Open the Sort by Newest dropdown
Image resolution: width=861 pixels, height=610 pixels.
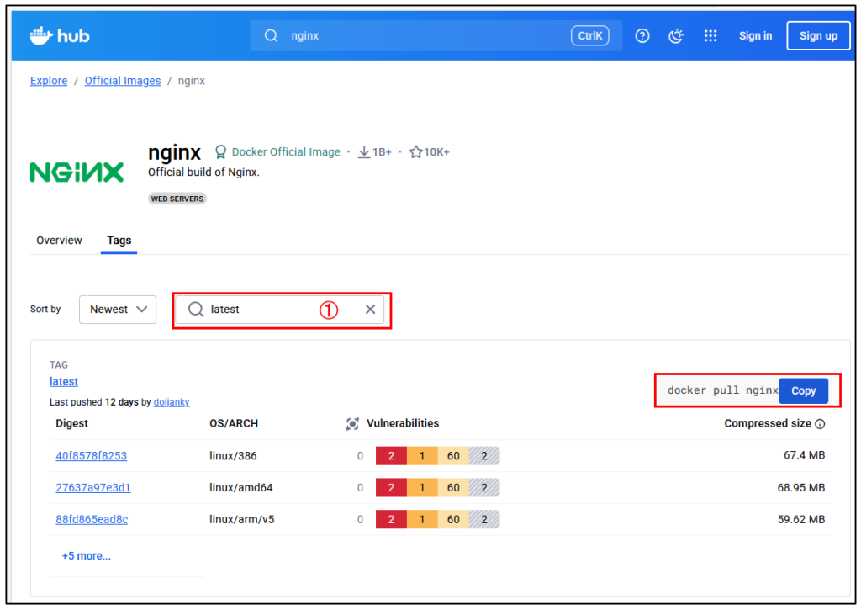[x=118, y=310]
